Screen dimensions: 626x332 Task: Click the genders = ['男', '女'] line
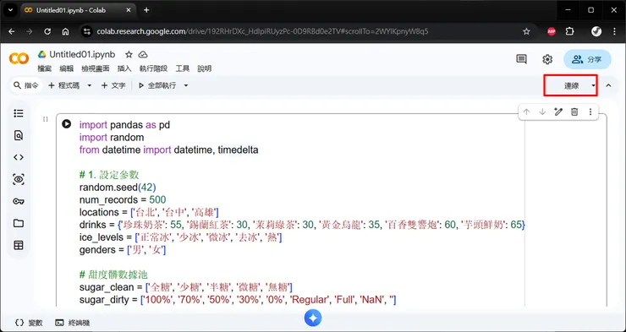pyautogui.click(x=123, y=250)
